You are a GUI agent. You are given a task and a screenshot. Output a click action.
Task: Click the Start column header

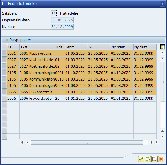[76, 47]
